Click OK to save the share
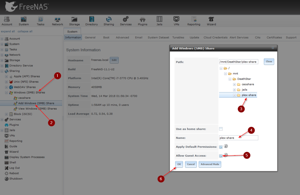Image resolution: width=300 pixels, height=195 pixels. pyautogui.click(x=179, y=164)
